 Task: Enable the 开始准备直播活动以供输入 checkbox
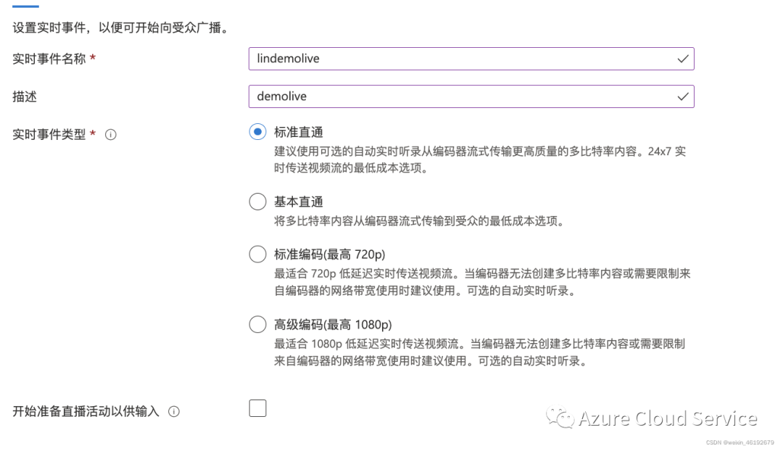click(x=257, y=408)
